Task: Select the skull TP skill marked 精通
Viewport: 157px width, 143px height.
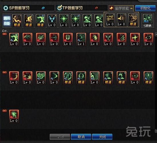Action: [x=81, y=78]
